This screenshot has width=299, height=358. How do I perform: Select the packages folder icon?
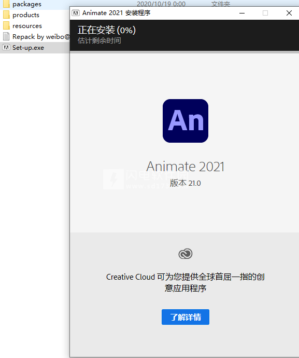(x=6, y=4)
